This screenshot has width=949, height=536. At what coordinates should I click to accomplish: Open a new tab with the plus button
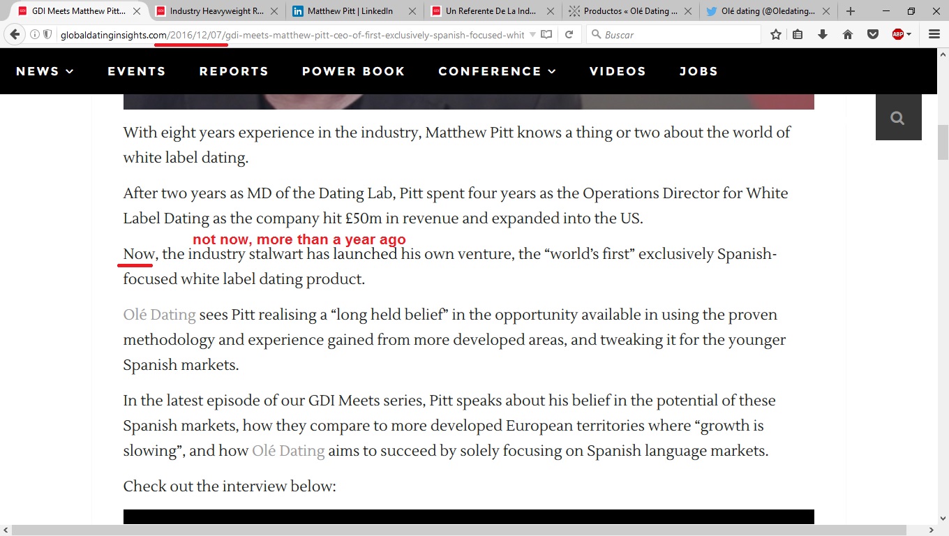coord(851,11)
